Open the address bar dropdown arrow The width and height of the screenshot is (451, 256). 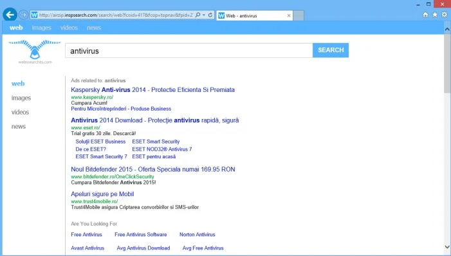[x=204, y=15]
